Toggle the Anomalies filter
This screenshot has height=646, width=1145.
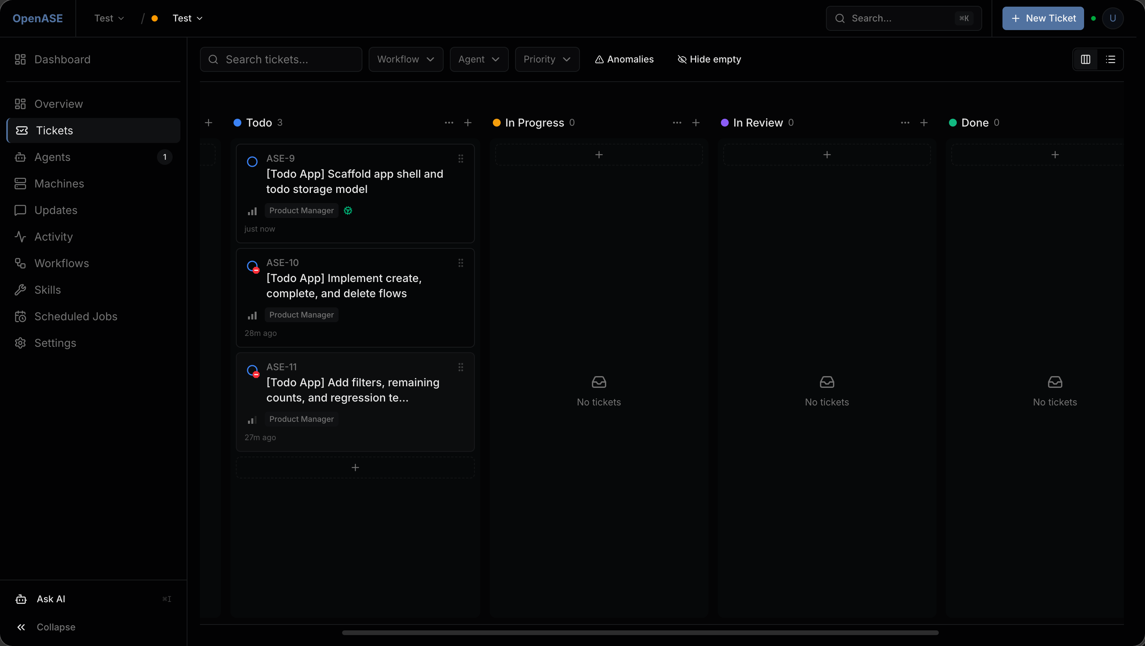click(624, 59)
